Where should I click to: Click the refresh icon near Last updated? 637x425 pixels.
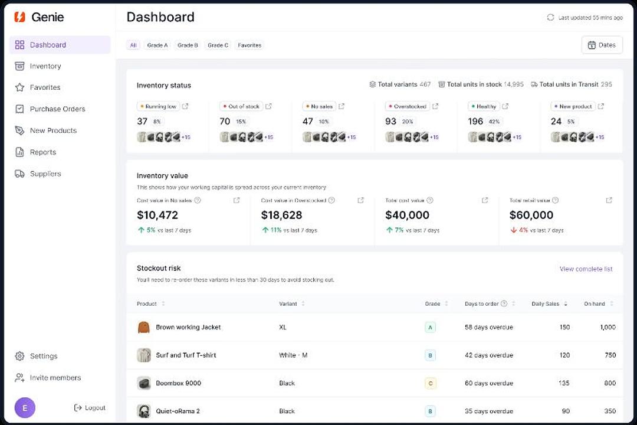pos(550,18)
